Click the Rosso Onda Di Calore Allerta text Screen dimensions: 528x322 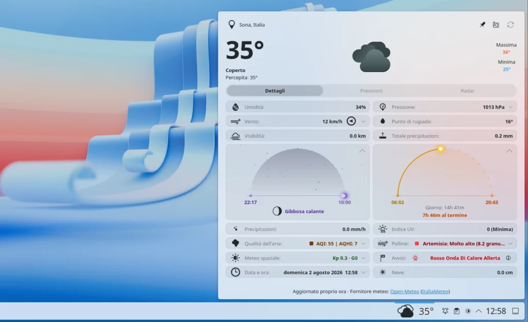pyautogui.click(x=465, y=258)
